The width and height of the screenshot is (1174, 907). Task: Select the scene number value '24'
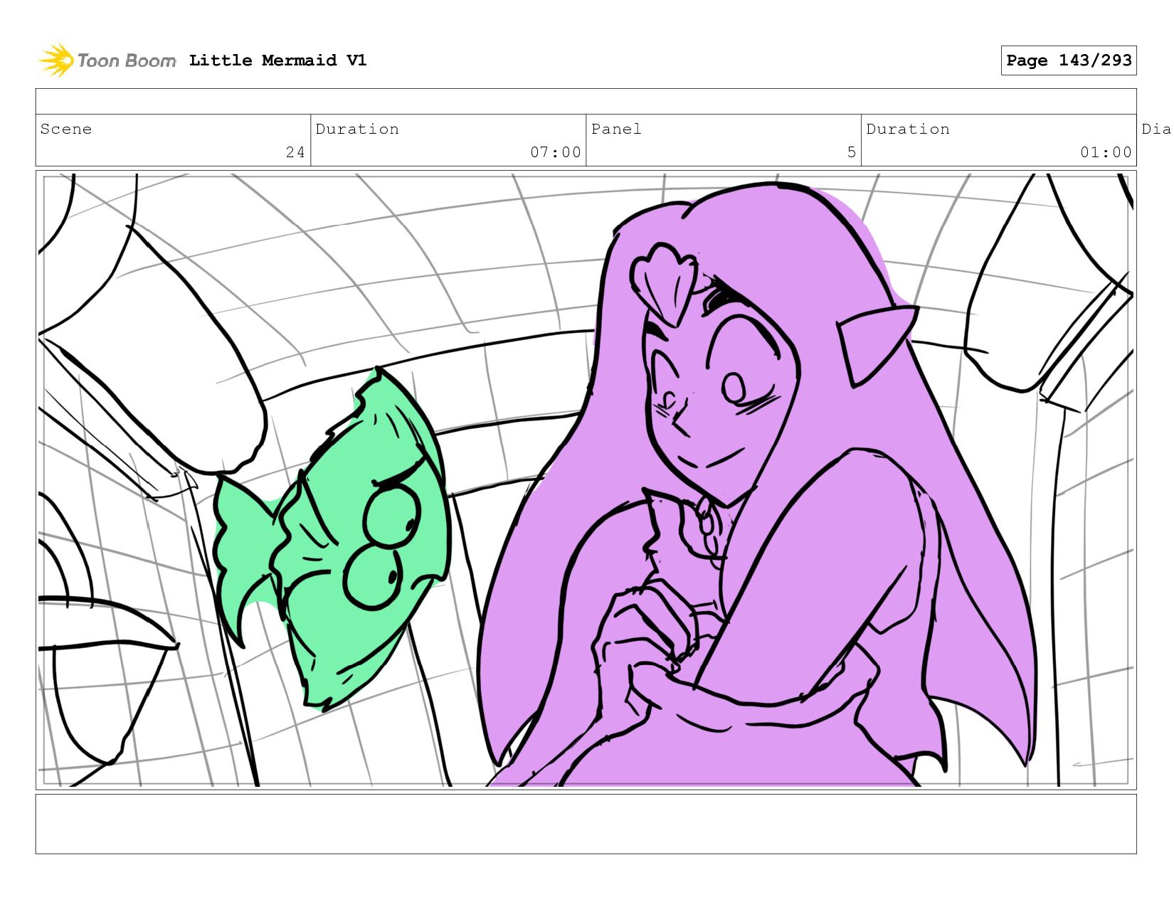coord(295,152)
